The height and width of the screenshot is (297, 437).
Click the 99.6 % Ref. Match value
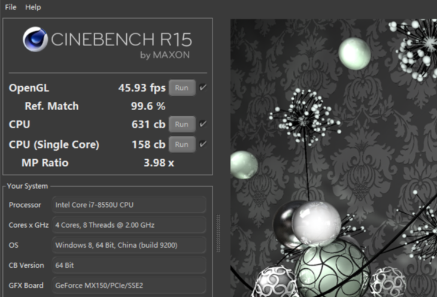pos(148,106)
